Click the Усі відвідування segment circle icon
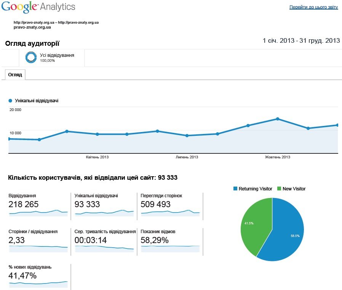 (x=30, y=57)
